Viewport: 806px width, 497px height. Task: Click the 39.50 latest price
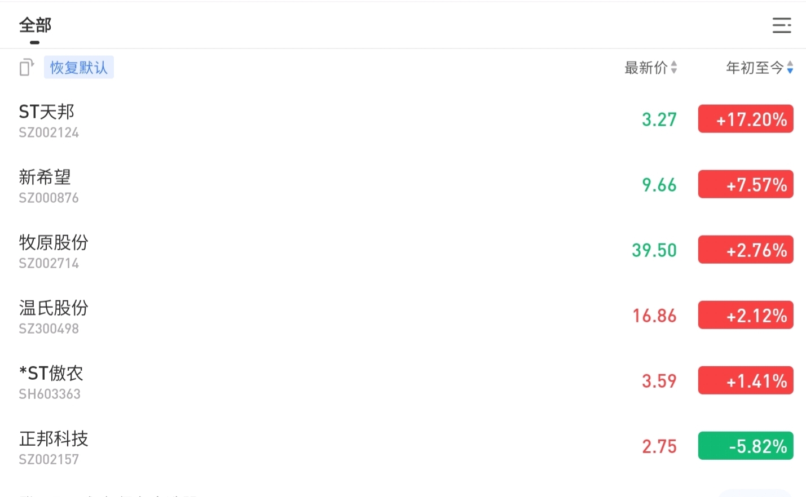[654, 250]
